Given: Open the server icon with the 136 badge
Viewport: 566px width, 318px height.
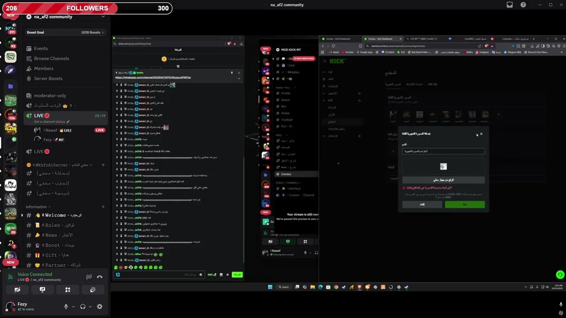Looking at the screenshot, I should (11, 114).
